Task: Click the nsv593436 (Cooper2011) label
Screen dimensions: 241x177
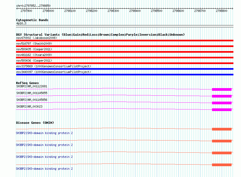Action: point(34,61)
